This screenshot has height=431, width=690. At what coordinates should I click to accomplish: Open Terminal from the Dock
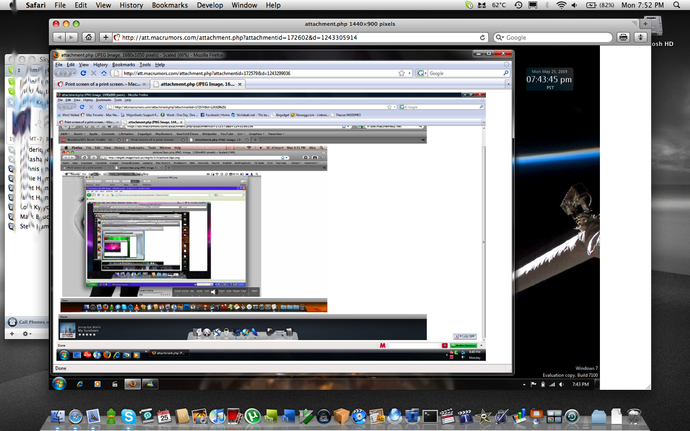430,416
